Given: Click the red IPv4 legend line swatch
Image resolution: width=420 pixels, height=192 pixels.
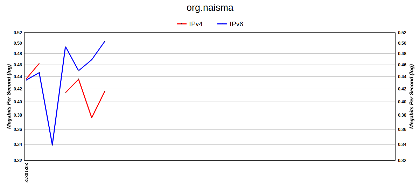Looking at the screenshot, I should pos(181,24).
